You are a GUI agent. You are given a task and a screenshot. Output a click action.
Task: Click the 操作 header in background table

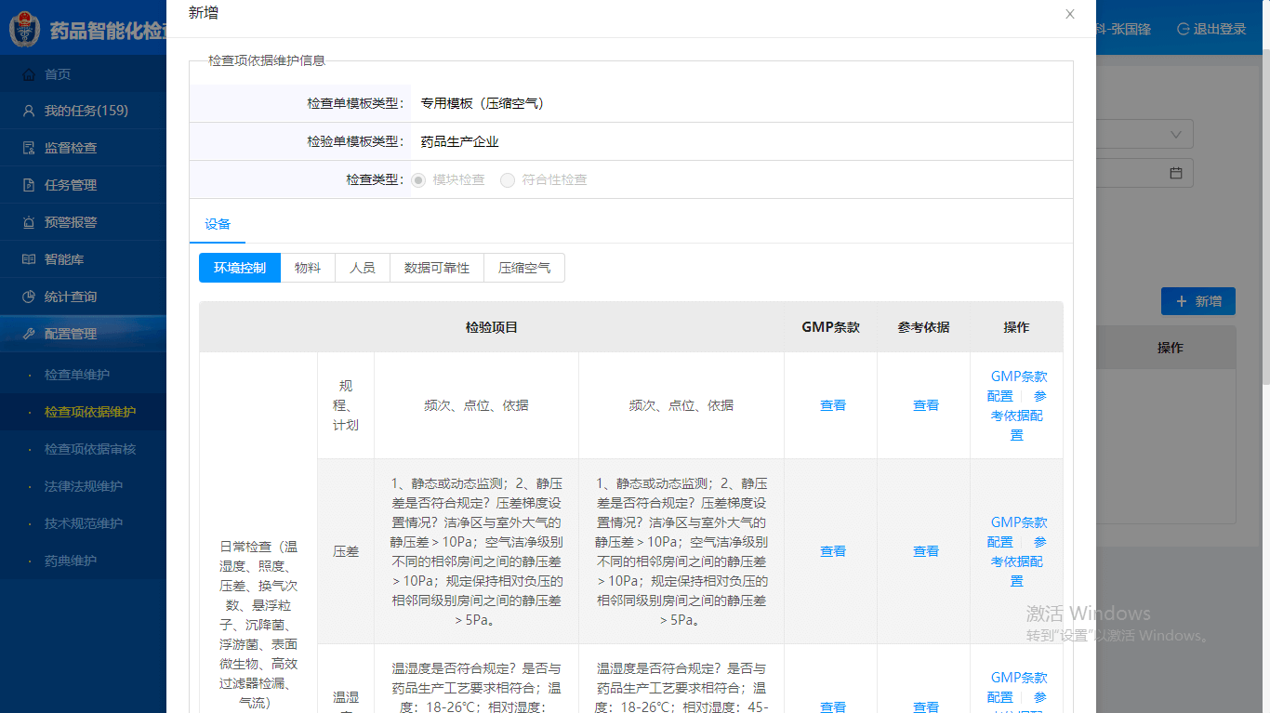tap(1171, 348)
